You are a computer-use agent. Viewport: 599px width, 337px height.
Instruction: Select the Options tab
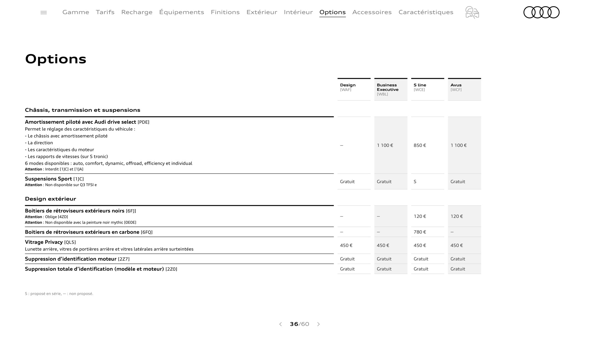coord(332,12)
